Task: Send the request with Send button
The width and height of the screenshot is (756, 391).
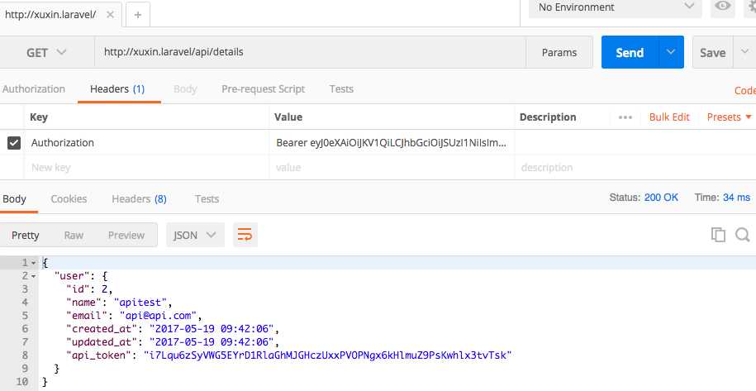Action: (630, 52)
